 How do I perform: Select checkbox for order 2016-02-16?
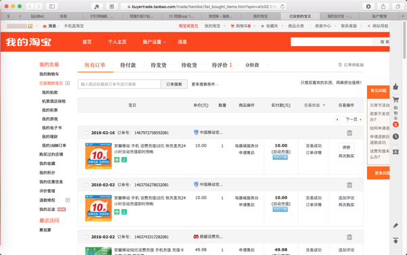pos(86,133)
